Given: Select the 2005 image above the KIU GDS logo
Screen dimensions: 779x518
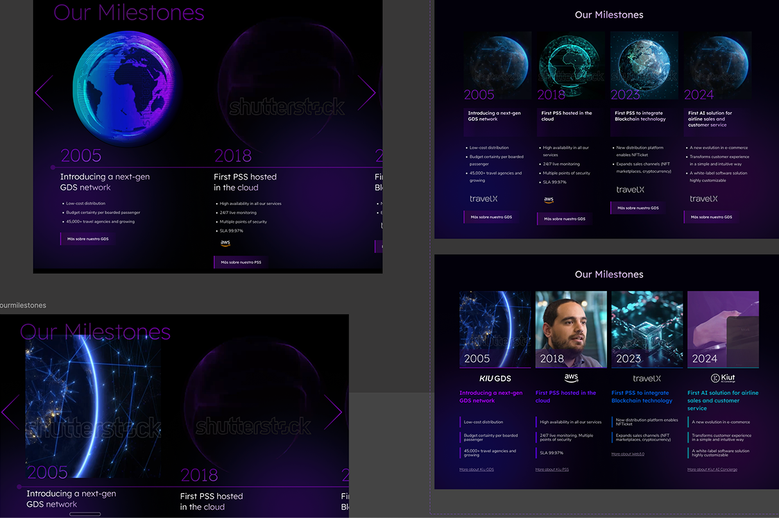Looking at the screenshot, I should tap(495, 330).
